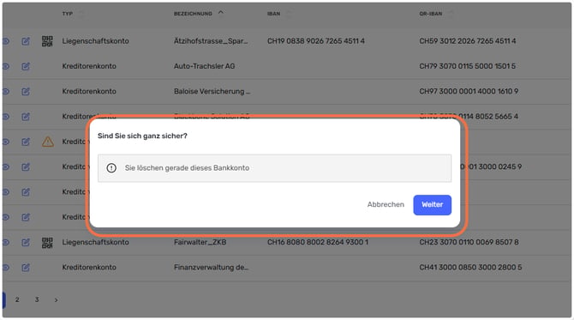Confirm deletion with the Weiter button

432,205
